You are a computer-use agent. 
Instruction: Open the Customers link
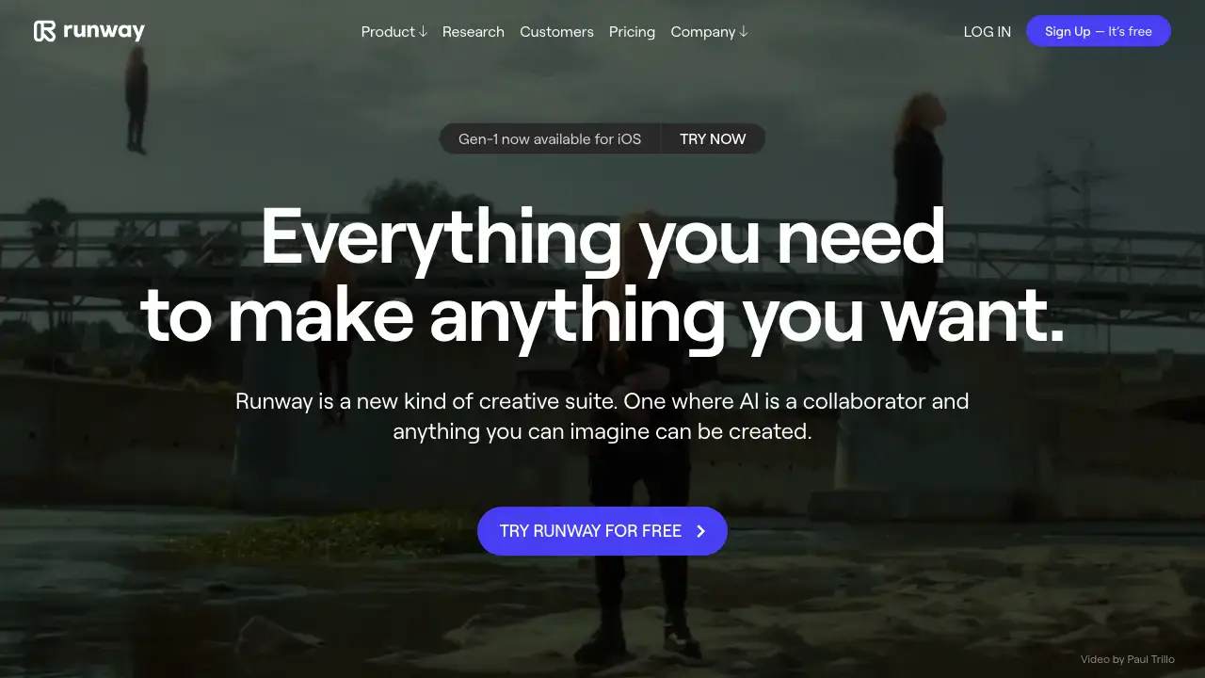556,32
